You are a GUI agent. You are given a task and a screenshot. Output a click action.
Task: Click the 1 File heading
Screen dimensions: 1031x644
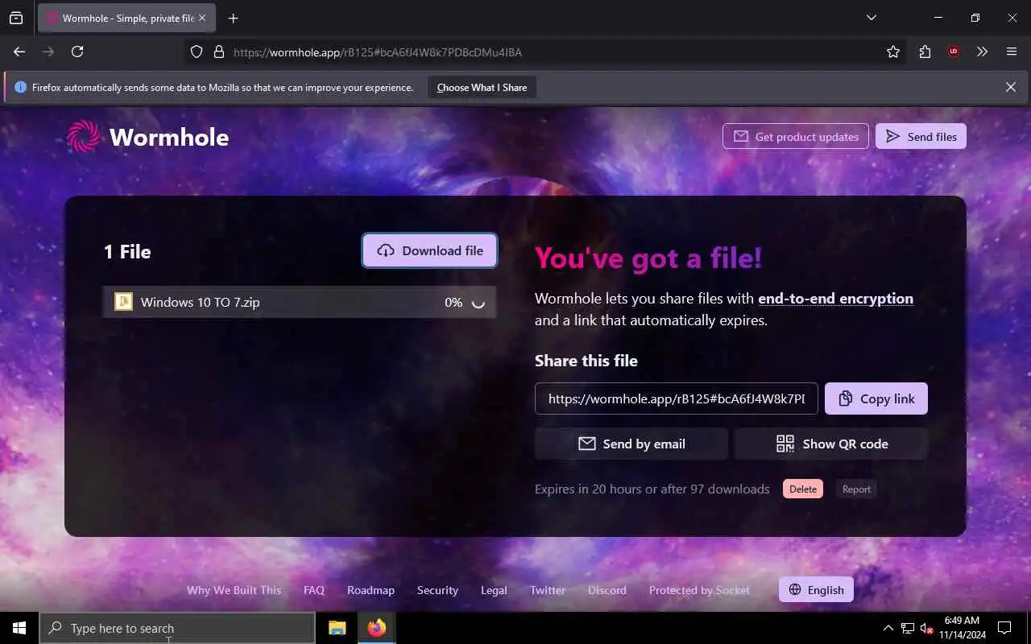click(127, 251)
